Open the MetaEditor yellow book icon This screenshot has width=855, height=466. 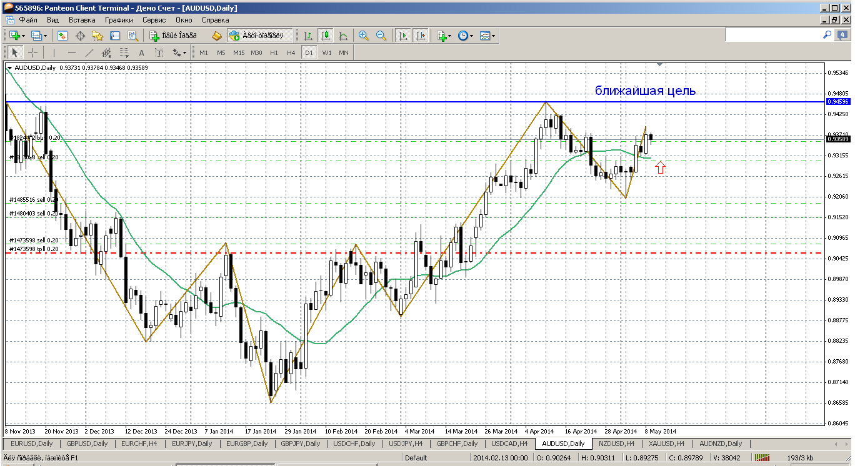(217, 36)
